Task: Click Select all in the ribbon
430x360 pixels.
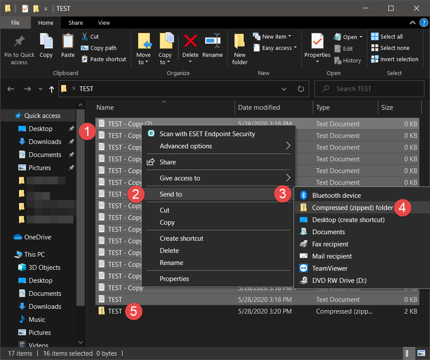Action: (x=387, y=37)
